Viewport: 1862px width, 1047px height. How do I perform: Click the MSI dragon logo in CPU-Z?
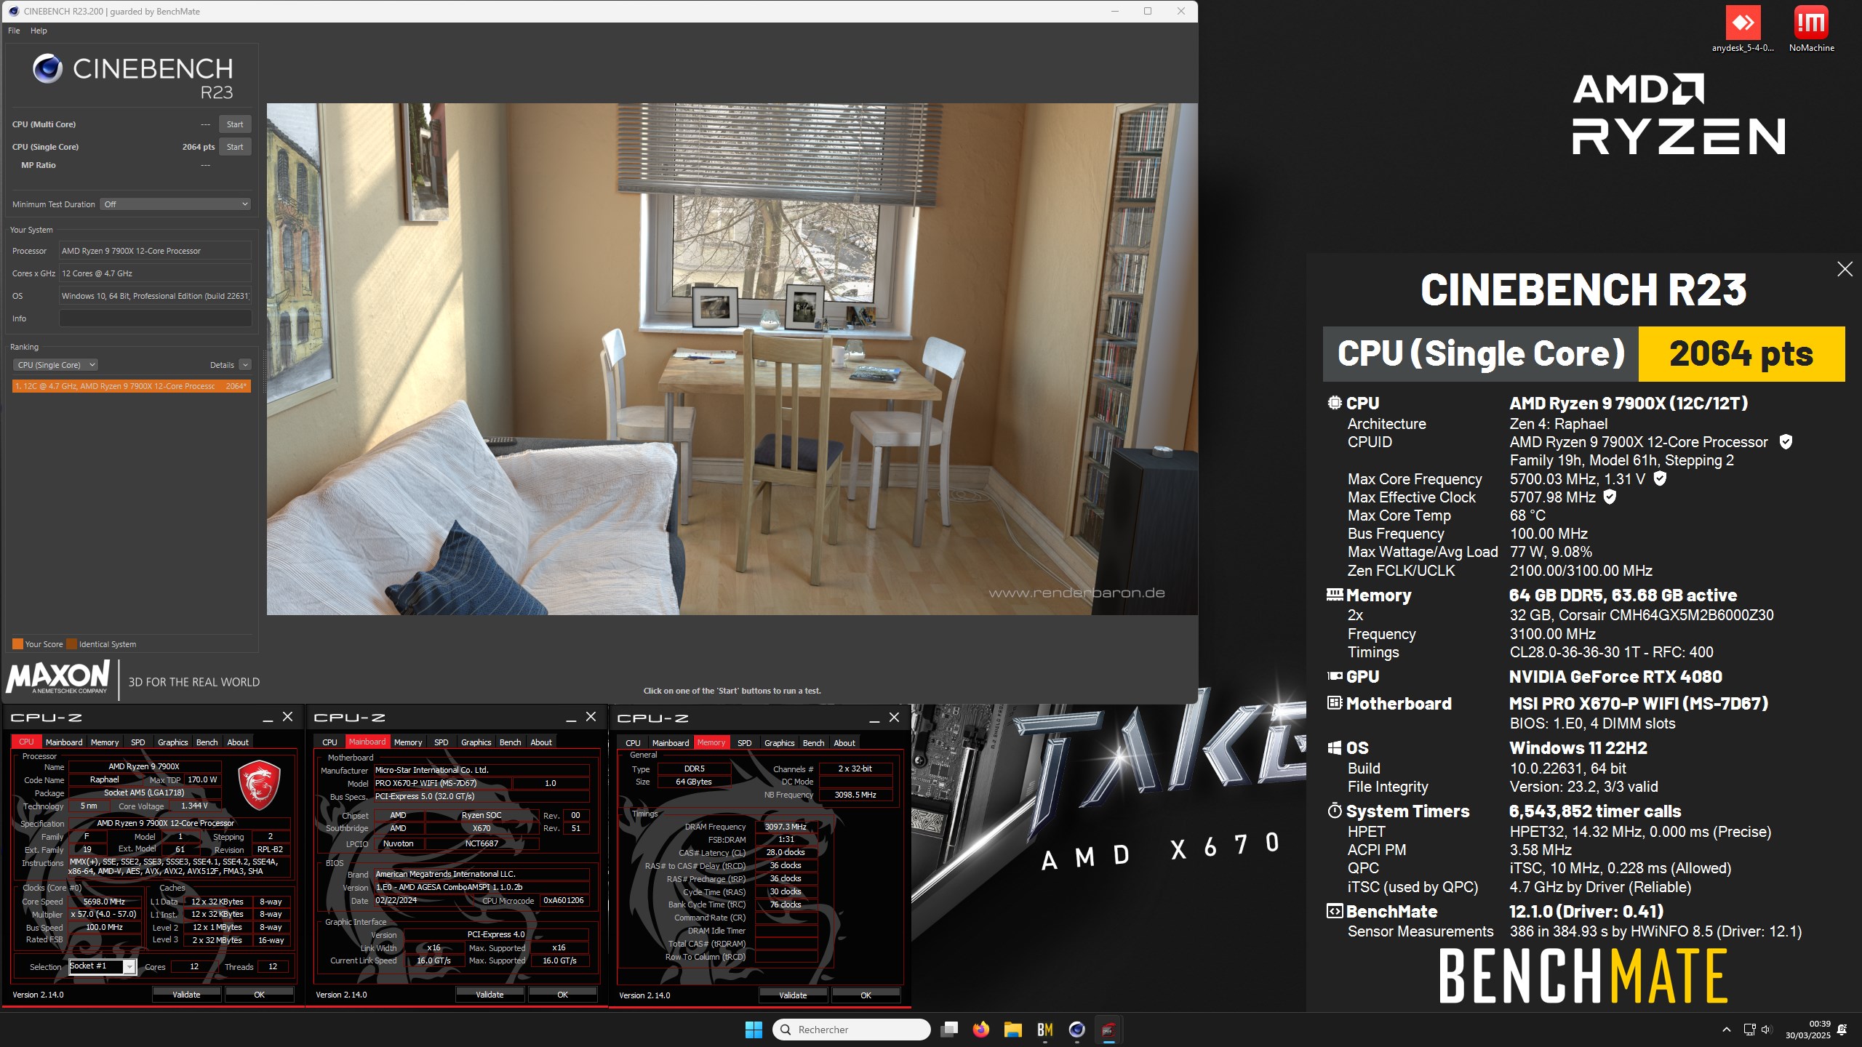point(259,785)
